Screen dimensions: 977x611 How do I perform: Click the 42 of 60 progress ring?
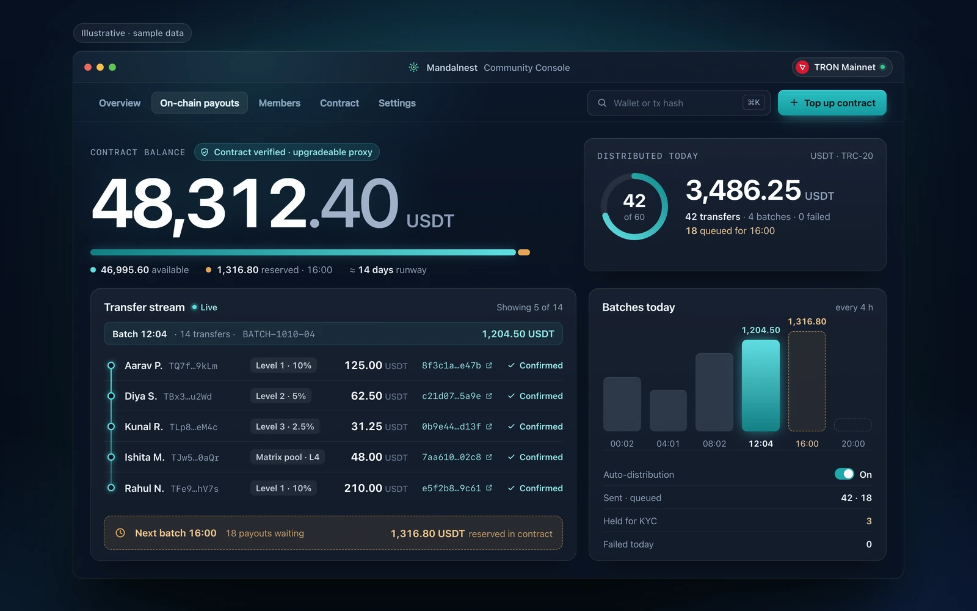click(x=634, y=207)
